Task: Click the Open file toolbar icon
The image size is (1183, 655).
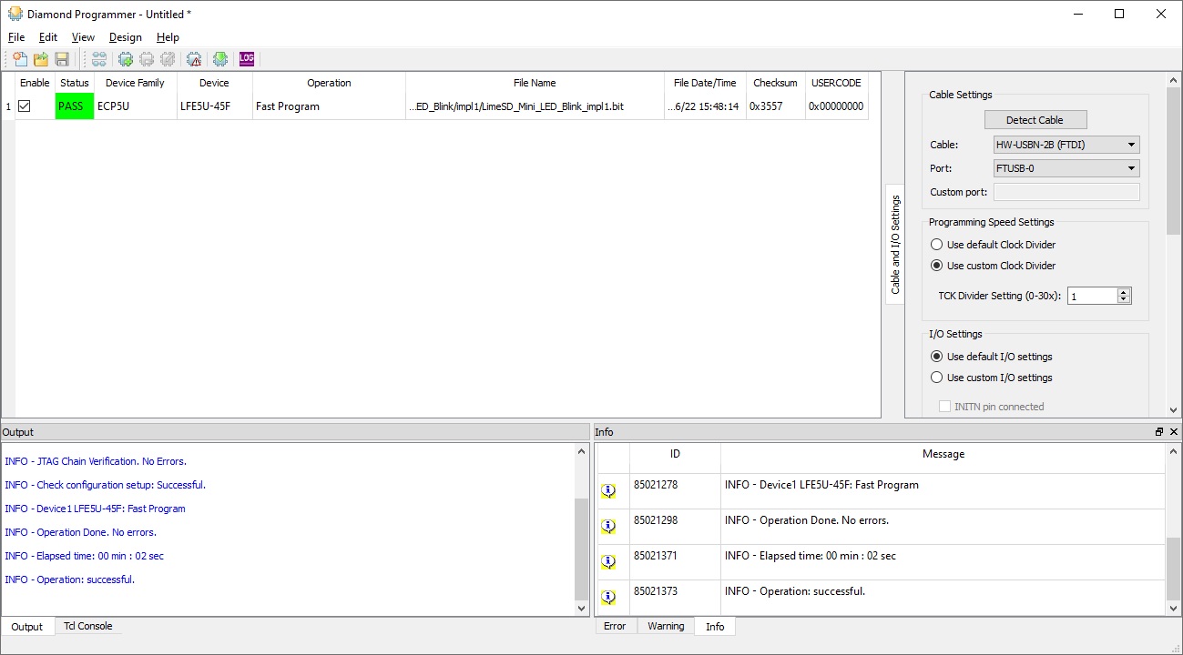Action: [x=41, y=59]
